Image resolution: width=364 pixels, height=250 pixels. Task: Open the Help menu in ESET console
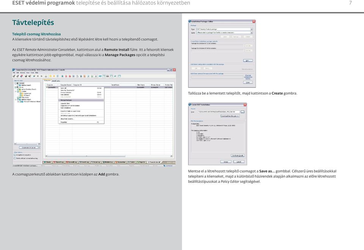(37, 73)
